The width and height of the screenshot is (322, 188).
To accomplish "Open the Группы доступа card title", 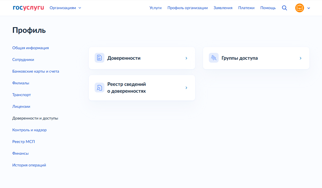I will (239, 58).
